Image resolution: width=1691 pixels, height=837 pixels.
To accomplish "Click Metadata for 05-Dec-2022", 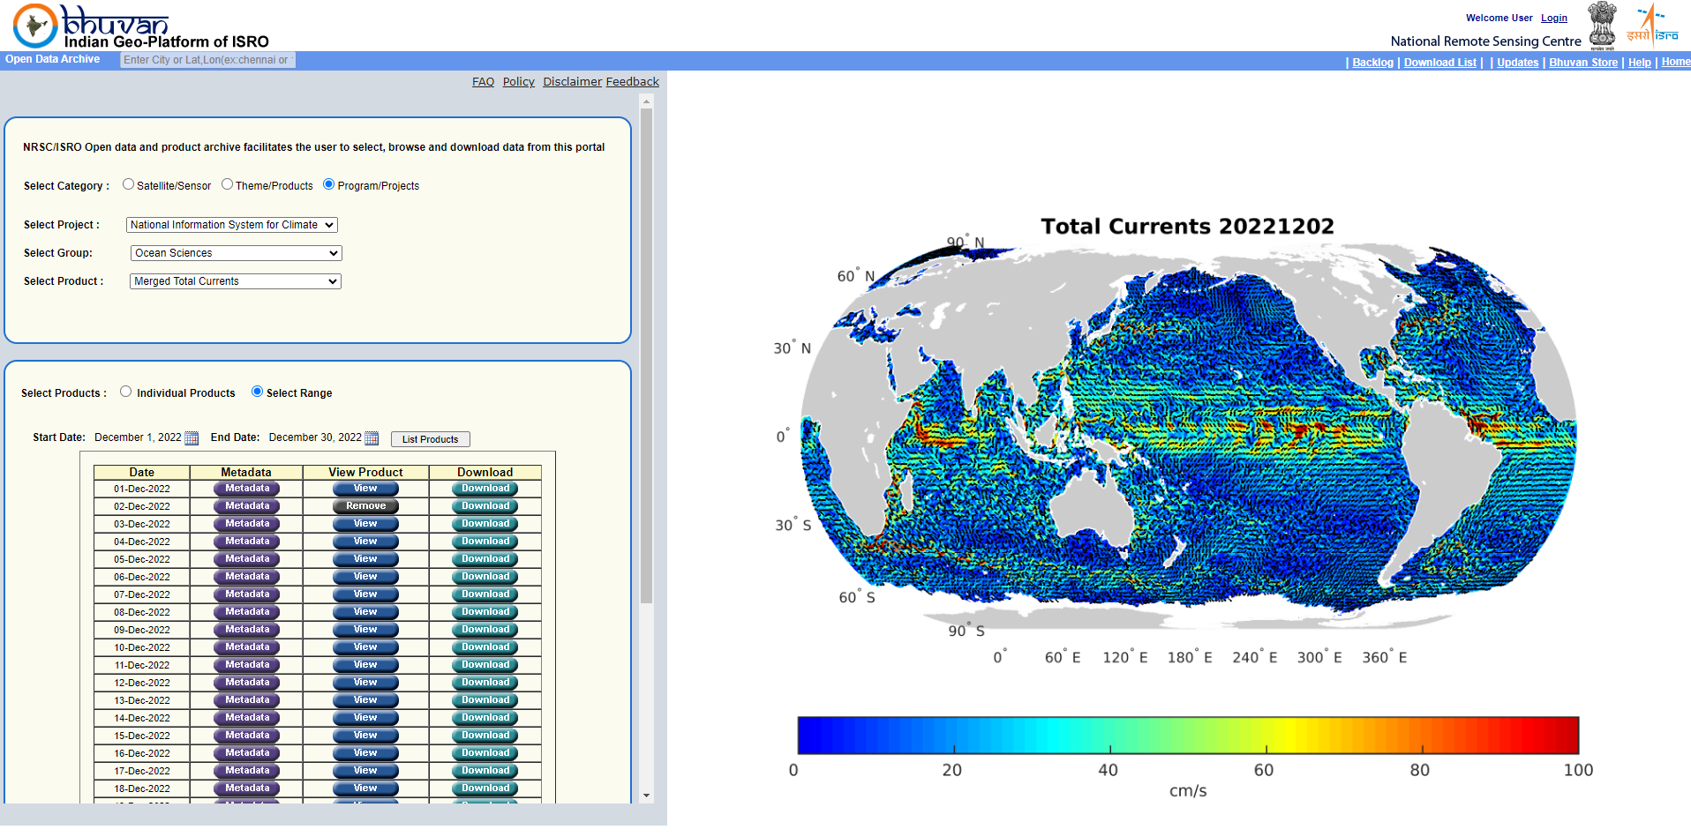I will [246, 559].
